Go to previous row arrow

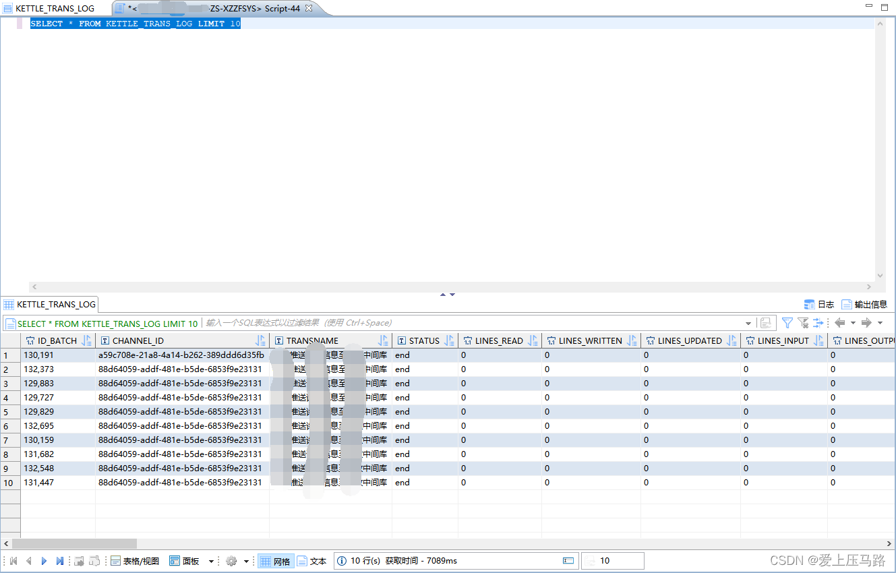coord(28,561)
